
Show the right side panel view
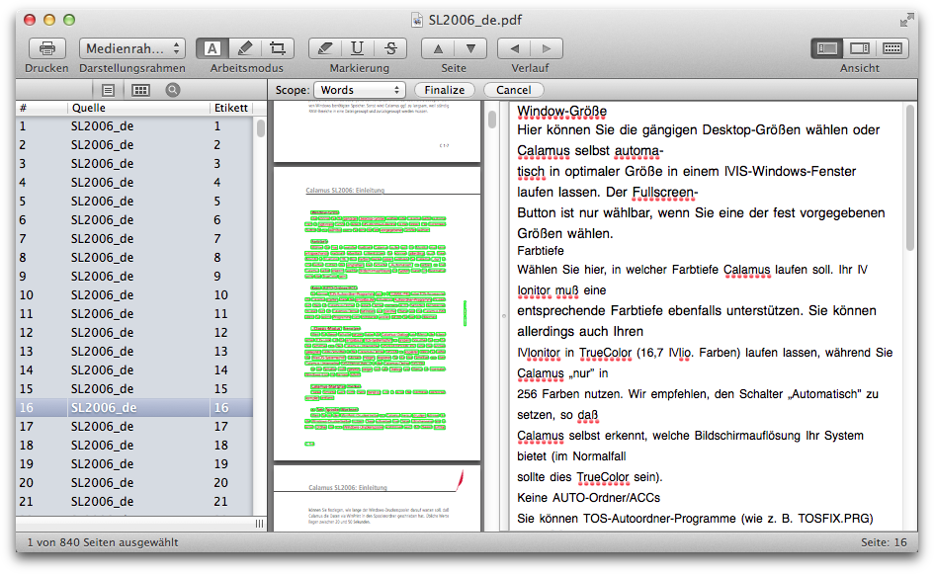click(x=860, y=48)
